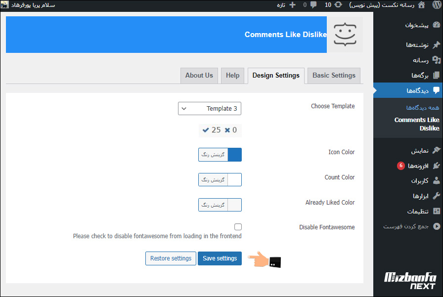
Task: Click the Appearance brush icon (نمایش)
Action: click(437, 150)
